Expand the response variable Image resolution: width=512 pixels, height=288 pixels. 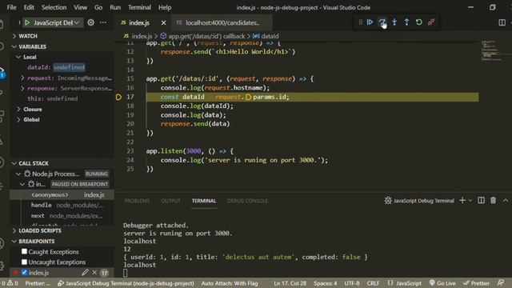[22, 89]
